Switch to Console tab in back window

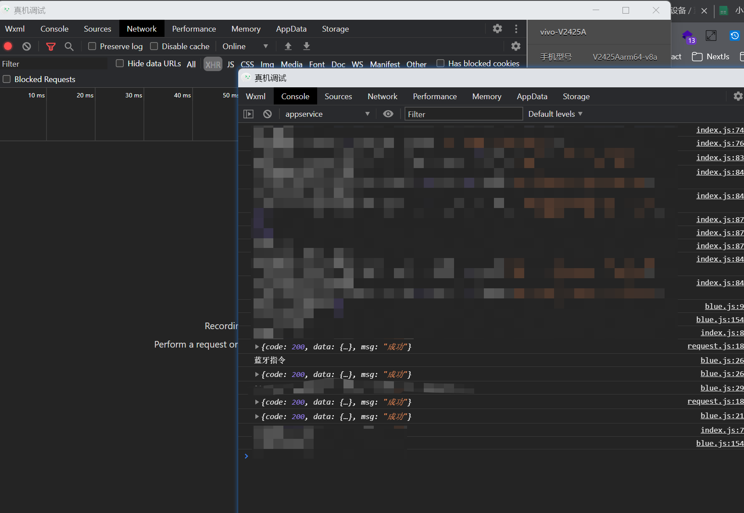[54, 29]
